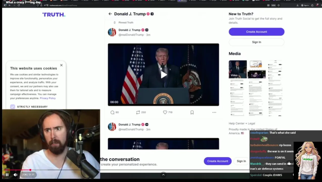The height and width of the screenshot is (182, 322).
Task: Open the Privacy Policy link
Action: pos(48,98)
